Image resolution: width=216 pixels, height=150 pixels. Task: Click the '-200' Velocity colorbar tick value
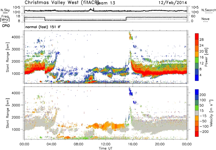click(x=204, y=132)
